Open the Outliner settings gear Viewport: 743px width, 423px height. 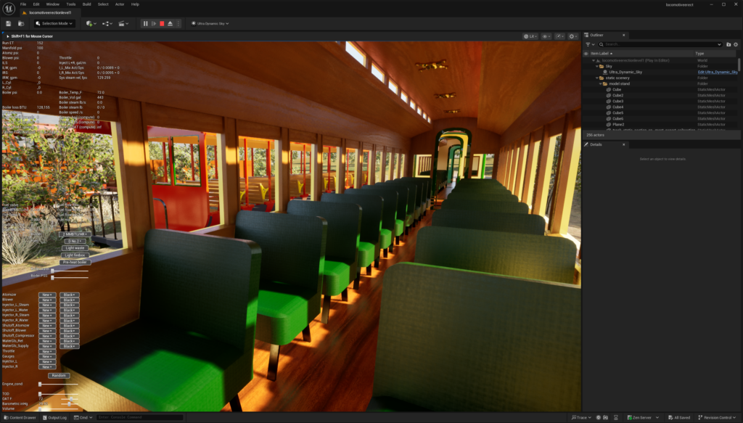click(735, 44)
